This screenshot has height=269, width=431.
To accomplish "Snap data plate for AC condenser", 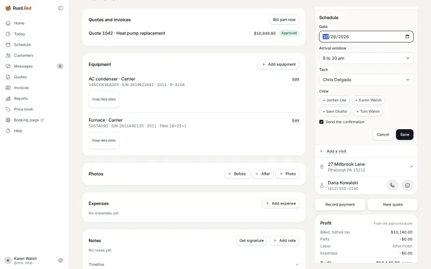I will click(104, 100).
